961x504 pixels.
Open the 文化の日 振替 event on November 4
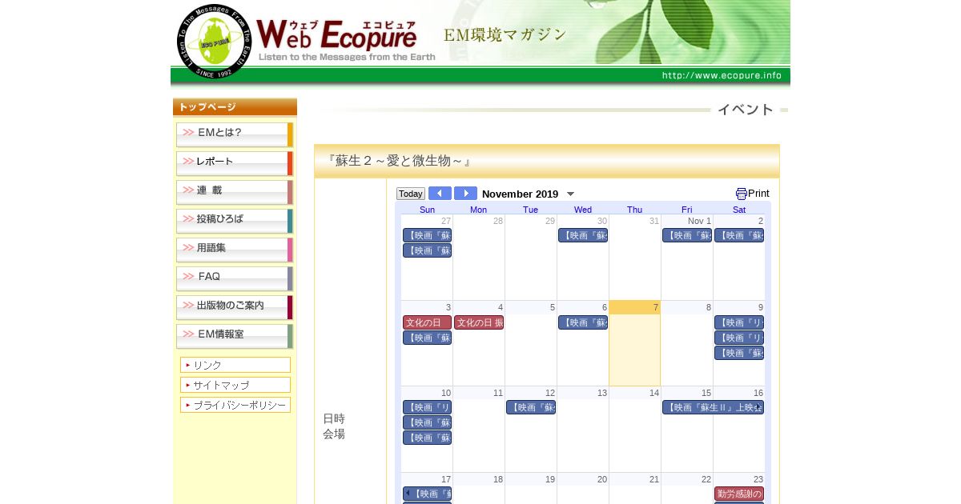click(479, 322)
